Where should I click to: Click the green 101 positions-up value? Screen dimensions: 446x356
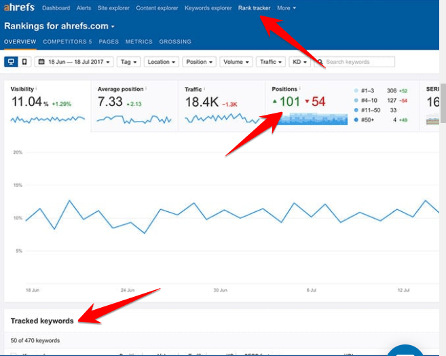click(290, 102)
